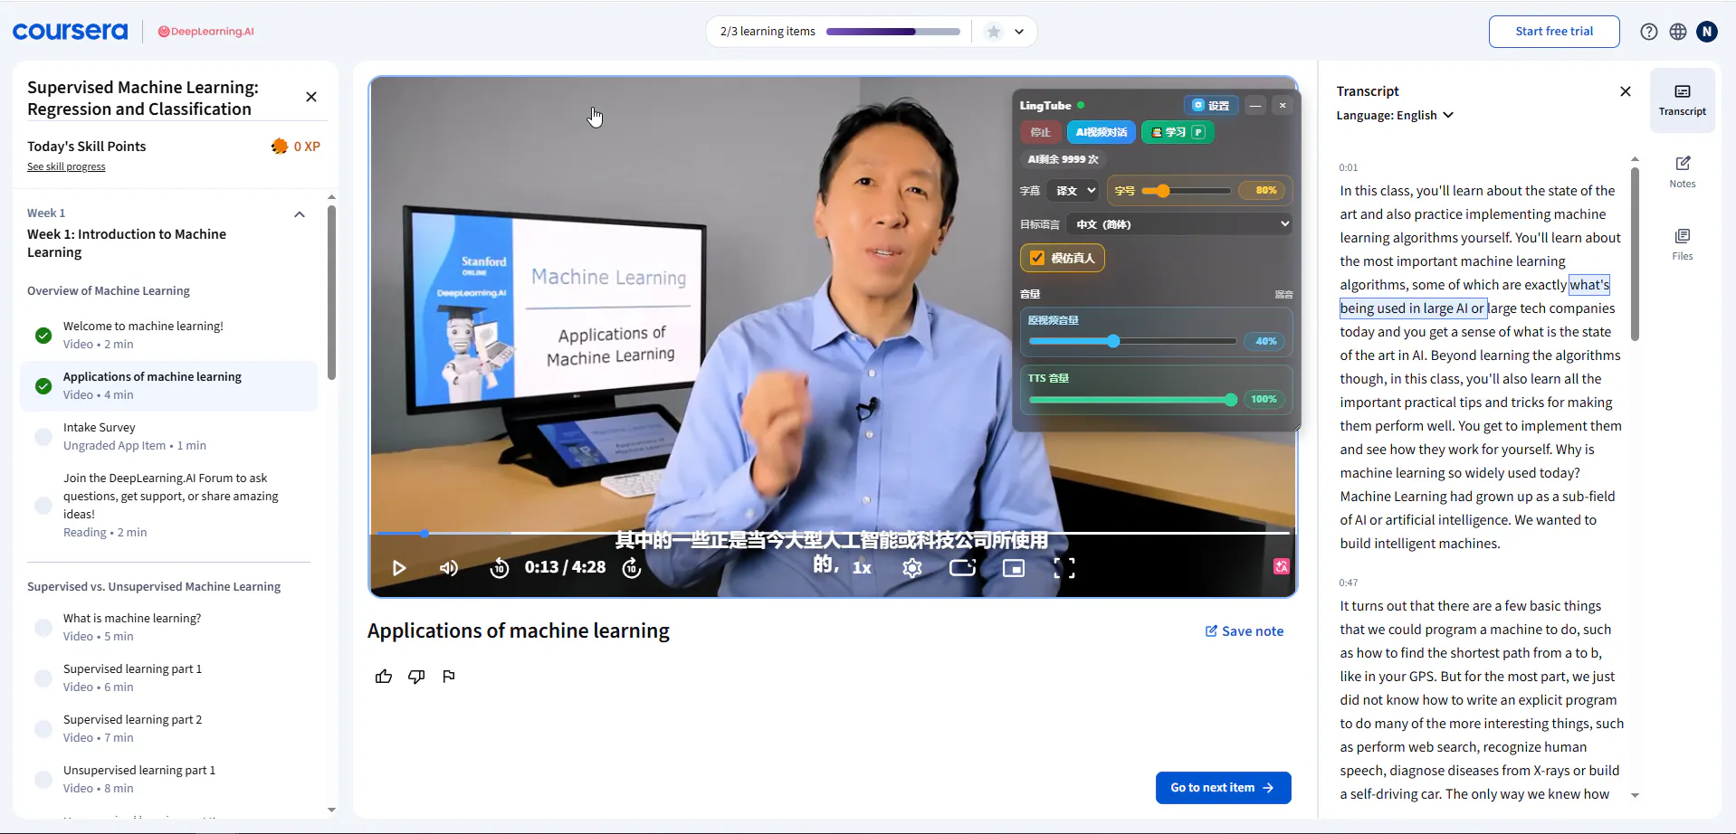Close the LingTube panel

coord(1283,106)
